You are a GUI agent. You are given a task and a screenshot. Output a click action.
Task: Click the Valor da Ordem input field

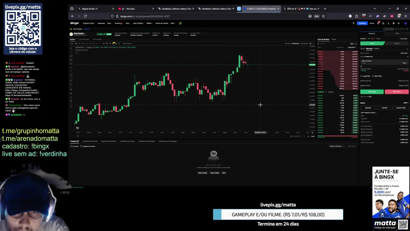(384, 62)
